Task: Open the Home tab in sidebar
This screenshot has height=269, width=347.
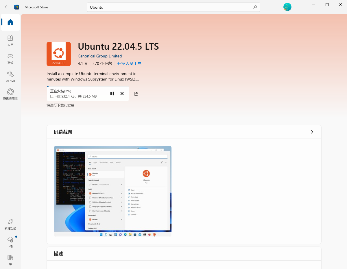Action: click(10, 22)
